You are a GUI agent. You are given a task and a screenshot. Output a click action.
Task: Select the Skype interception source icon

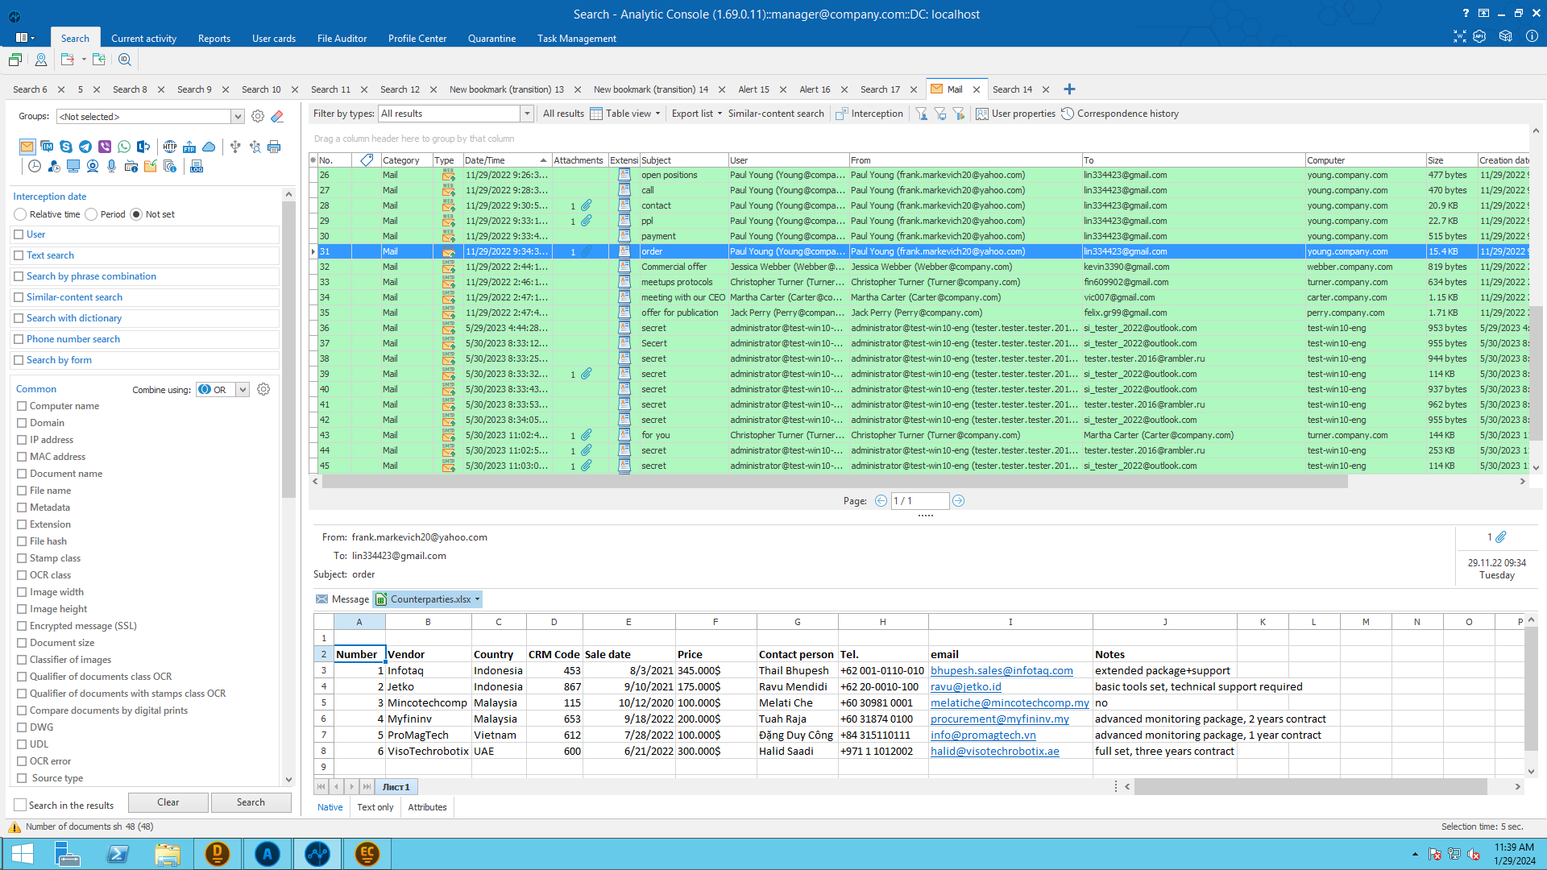66,147
